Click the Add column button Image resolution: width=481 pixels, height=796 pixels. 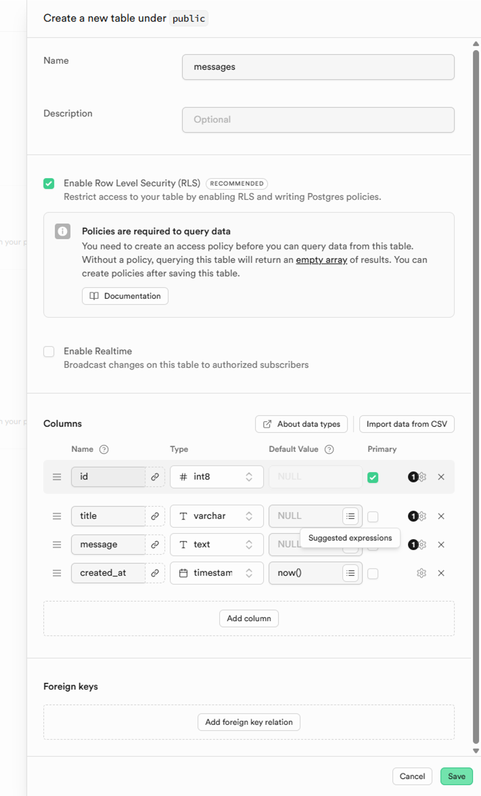pos(249,619)
